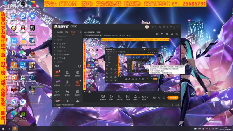Open the mode dropdown beside the logo
Viewport: 233px width, 131px height.
tap(74, 27)
